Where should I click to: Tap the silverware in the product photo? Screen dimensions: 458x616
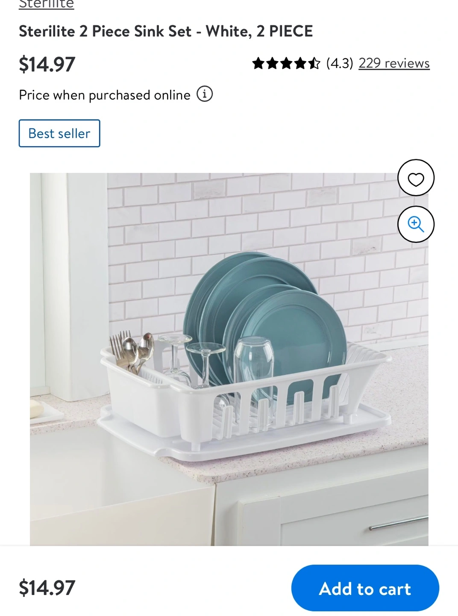132,351
